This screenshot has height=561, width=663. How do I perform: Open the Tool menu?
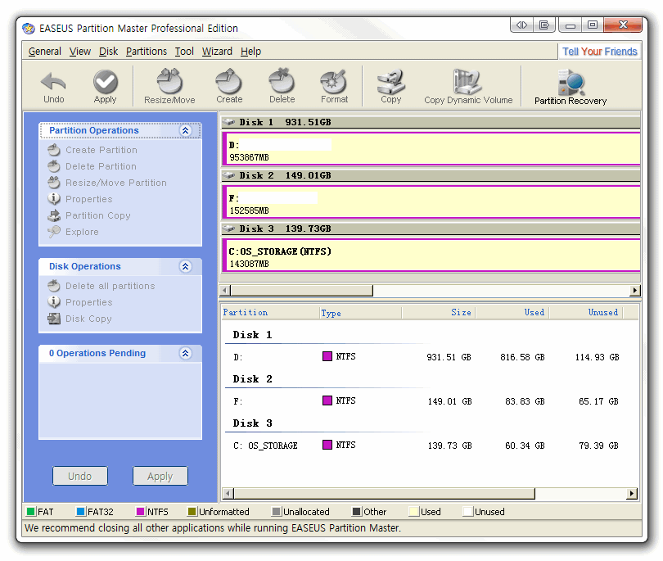[x=184, y=52]
